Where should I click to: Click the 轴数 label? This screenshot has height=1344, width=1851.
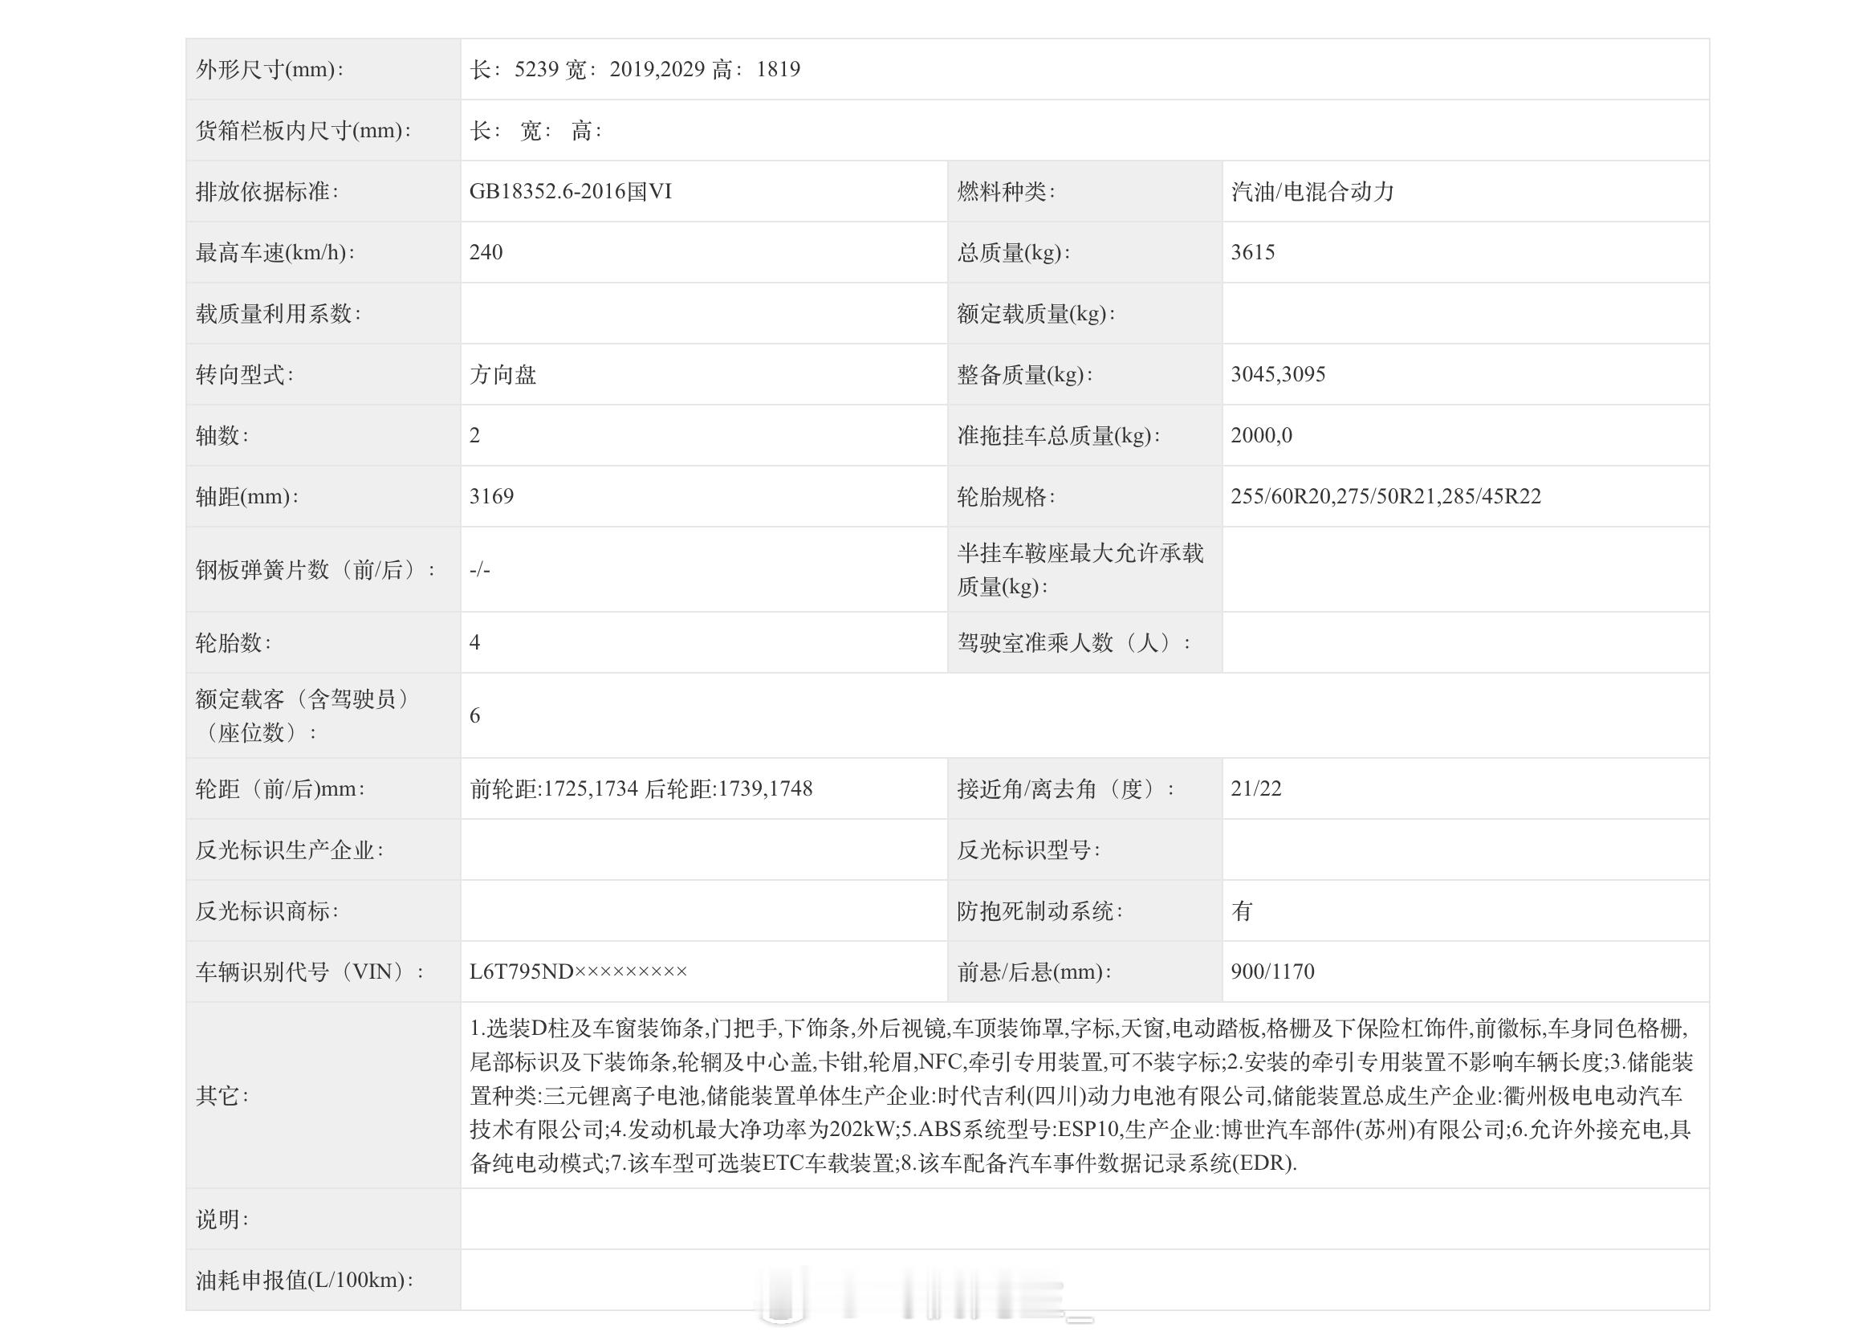pyautogui.click(x=222, y=436)
